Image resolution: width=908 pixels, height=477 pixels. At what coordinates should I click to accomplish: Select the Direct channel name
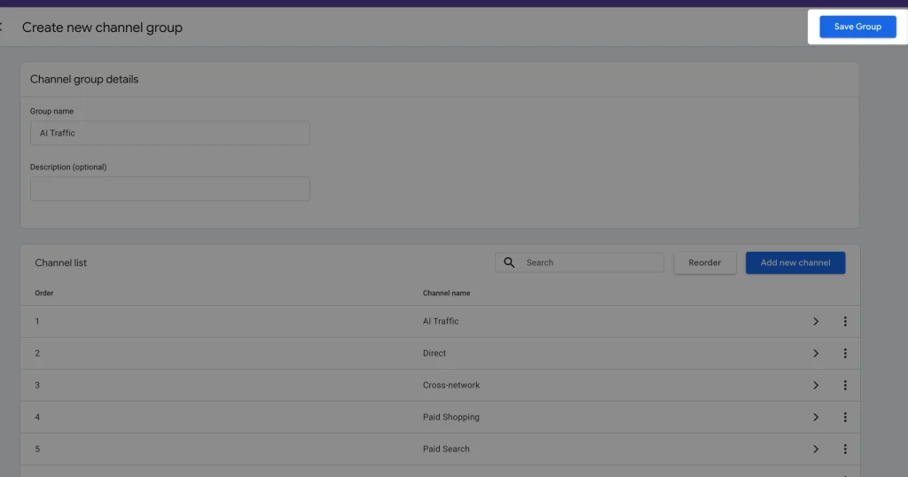434,353
